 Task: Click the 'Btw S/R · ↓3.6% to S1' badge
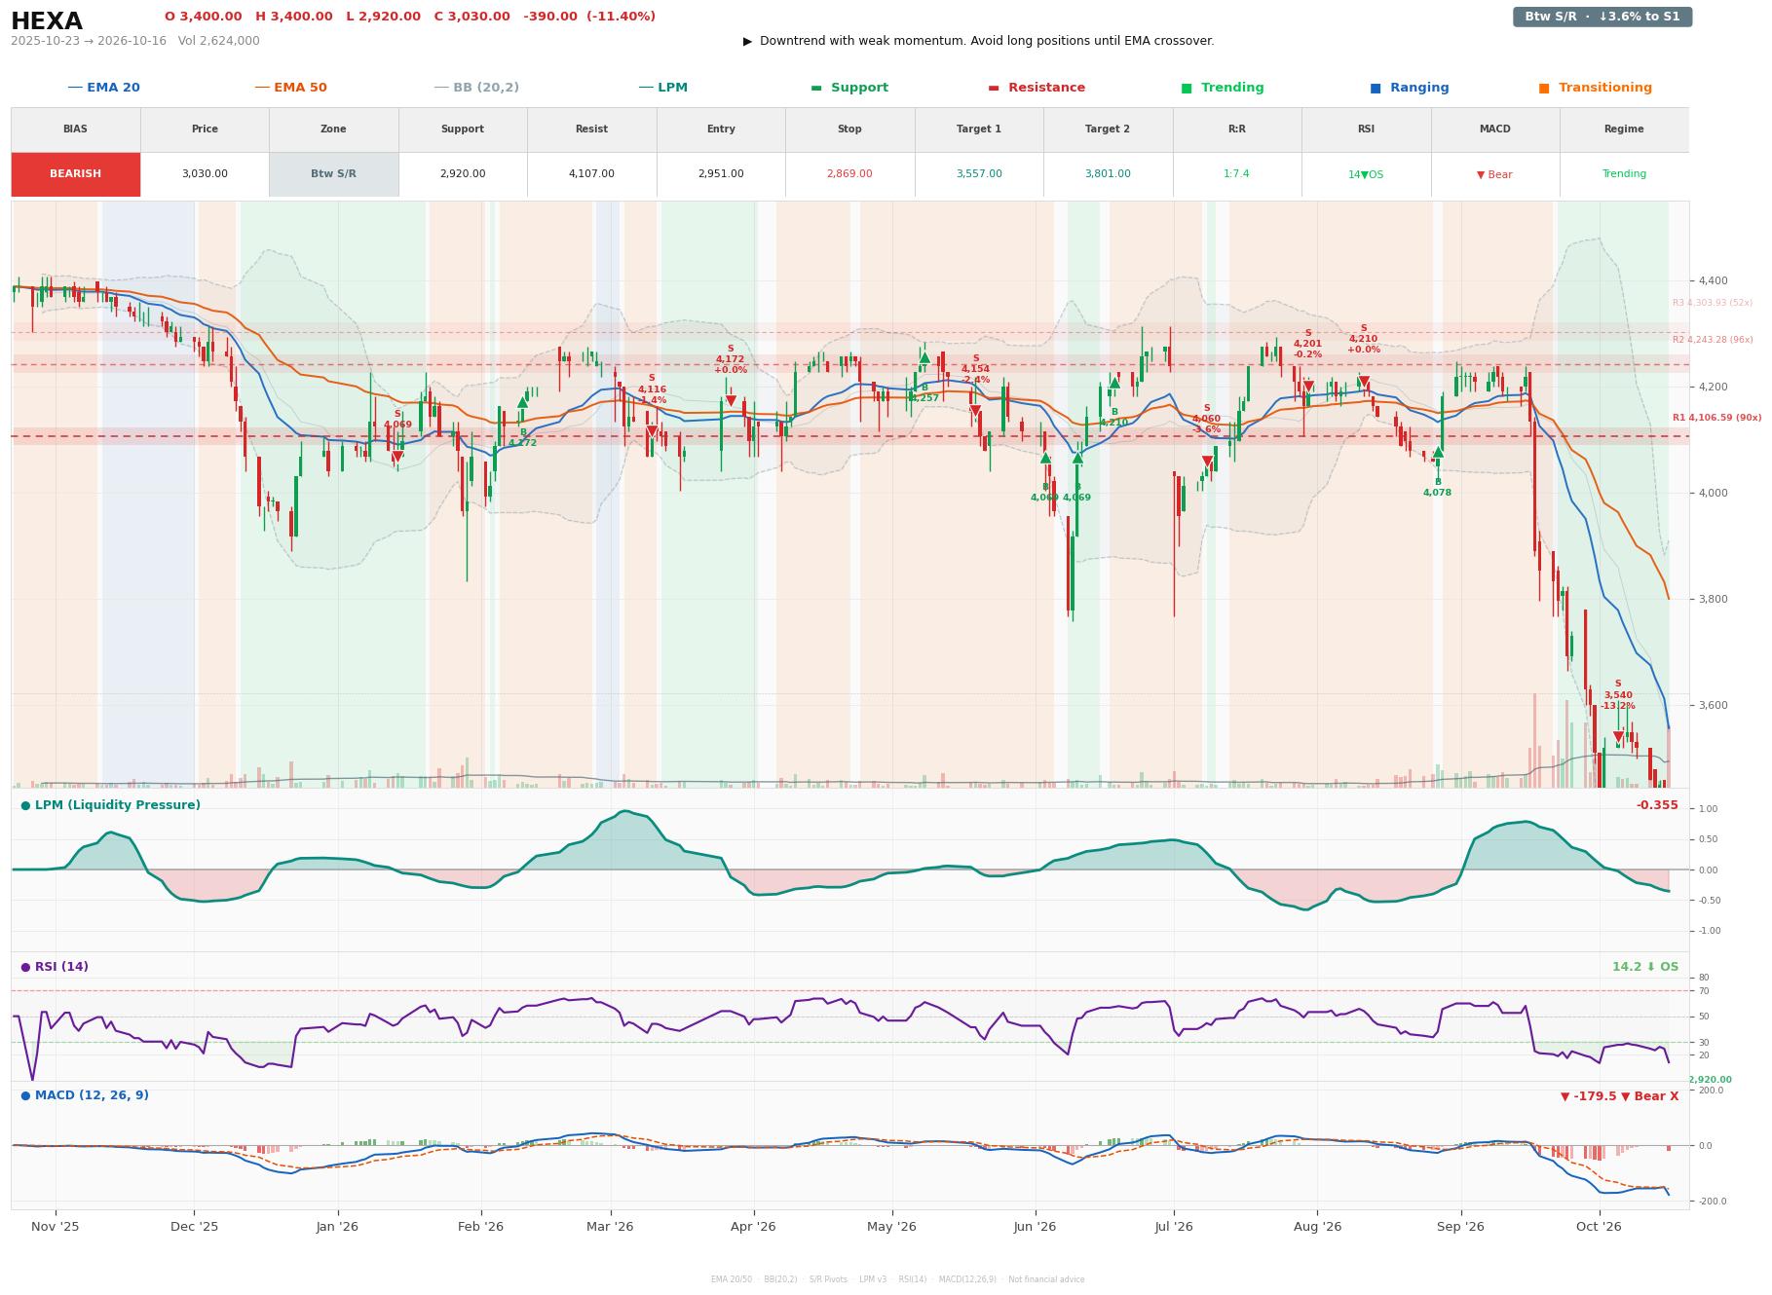click(x=1602, y=17)
